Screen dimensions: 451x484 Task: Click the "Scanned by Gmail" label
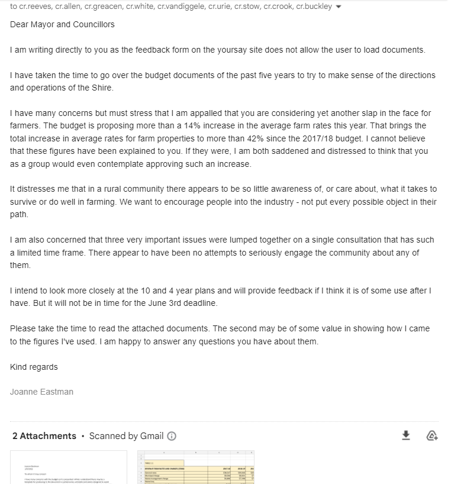tap(126, 436)
